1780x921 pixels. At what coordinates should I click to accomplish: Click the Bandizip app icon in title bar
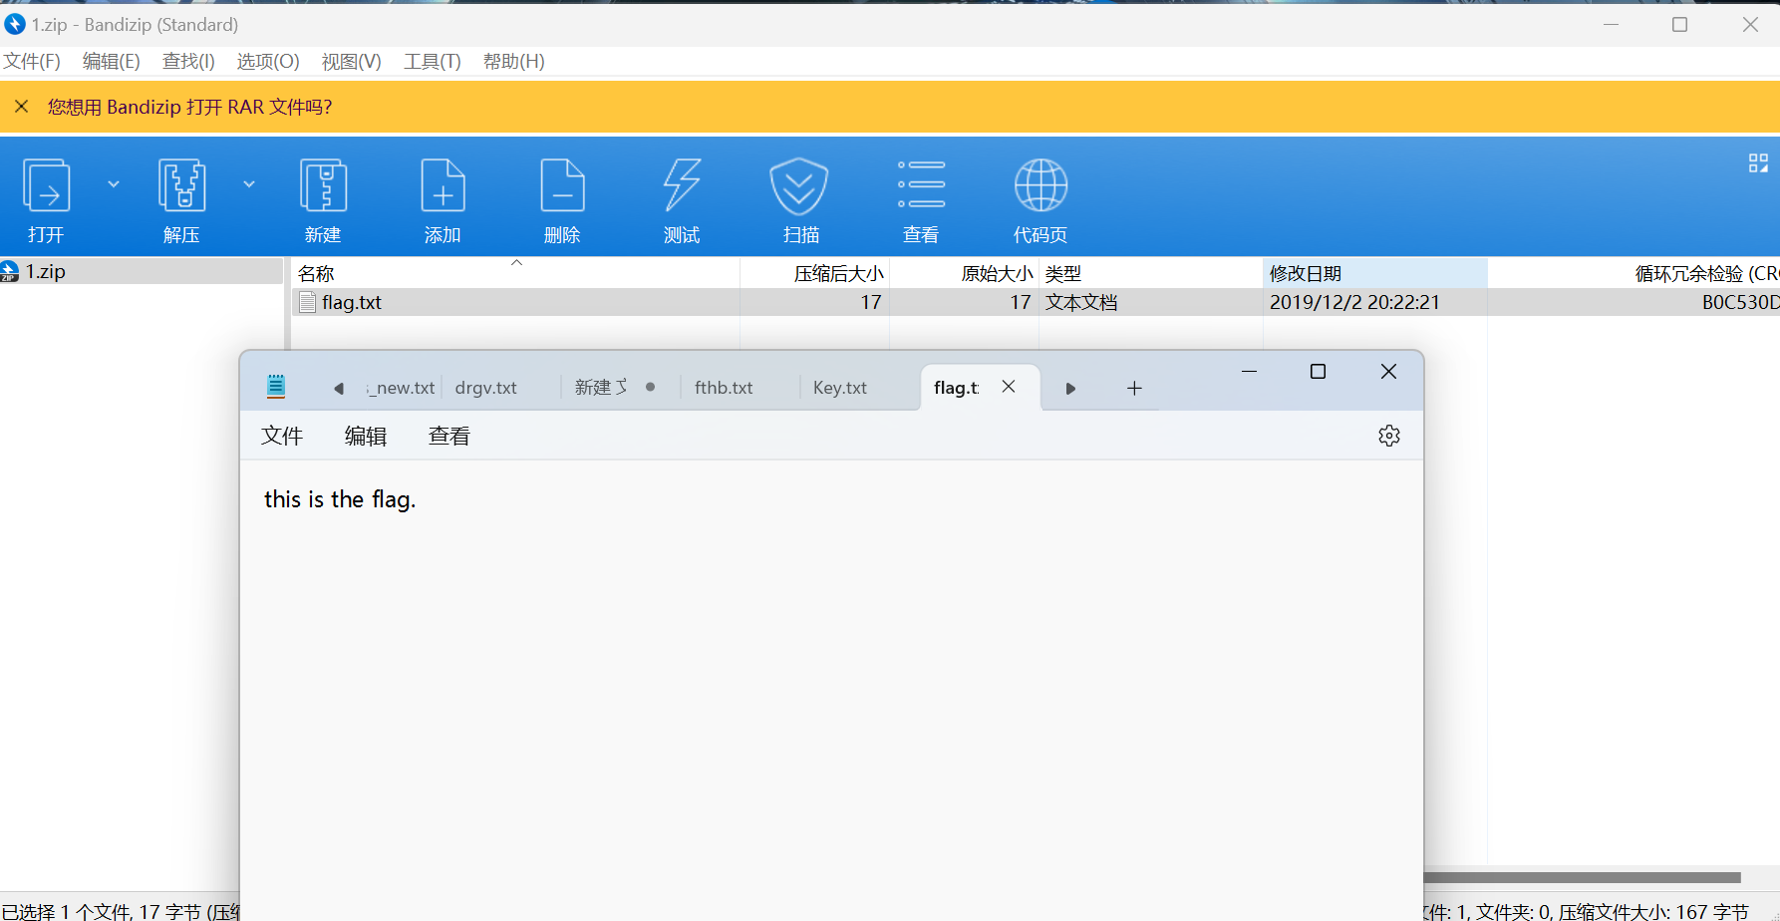[14, 24]
